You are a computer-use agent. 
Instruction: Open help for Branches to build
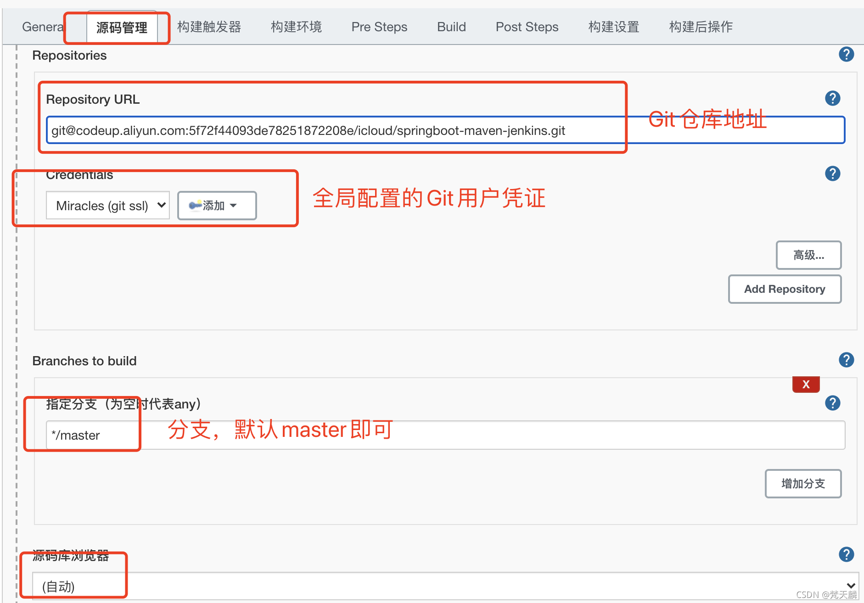846,360
